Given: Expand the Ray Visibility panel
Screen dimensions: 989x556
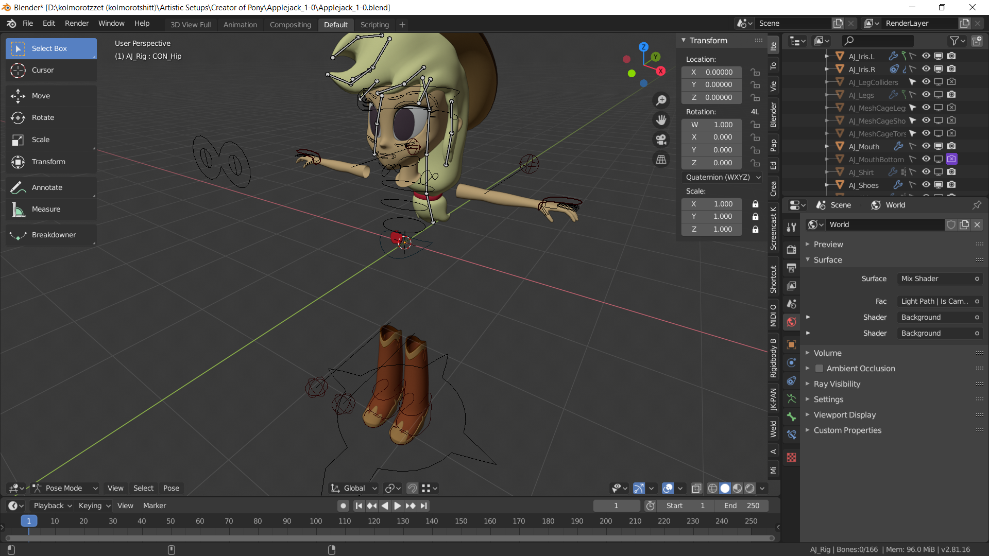Looking at the screenshot, I should coord(837,384).
